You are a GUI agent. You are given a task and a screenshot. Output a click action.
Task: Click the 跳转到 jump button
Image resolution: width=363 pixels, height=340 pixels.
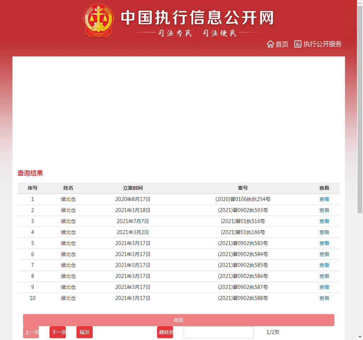point(165,332)
